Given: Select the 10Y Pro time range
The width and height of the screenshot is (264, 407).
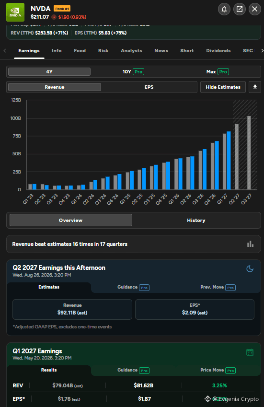Looking at the screenshot, I should pos(133,71).
